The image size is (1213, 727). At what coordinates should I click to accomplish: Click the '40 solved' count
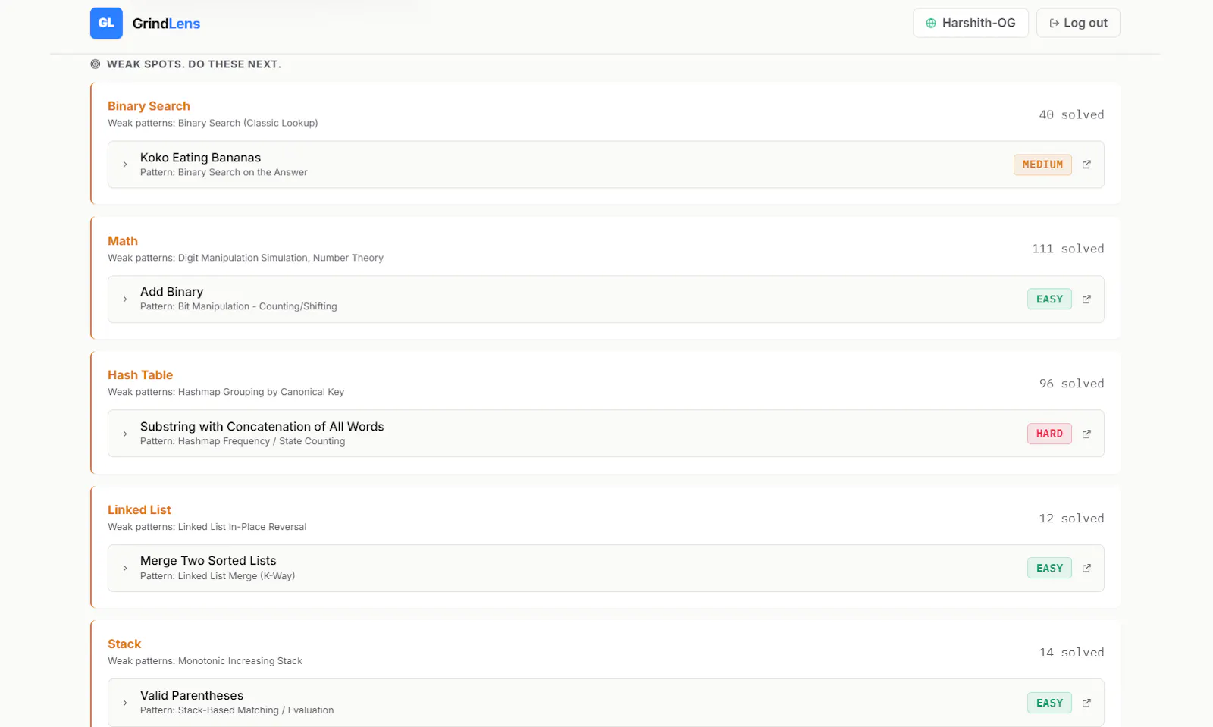1071,114
